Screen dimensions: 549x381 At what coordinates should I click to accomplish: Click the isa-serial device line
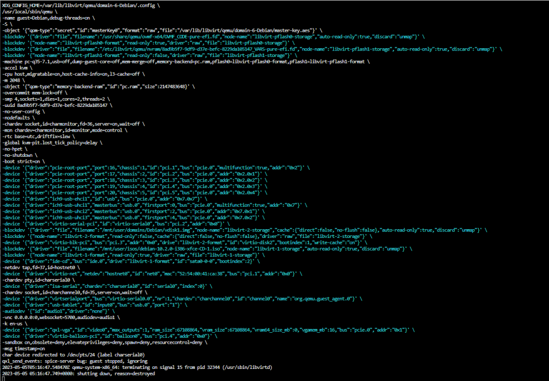click(107, 286)
